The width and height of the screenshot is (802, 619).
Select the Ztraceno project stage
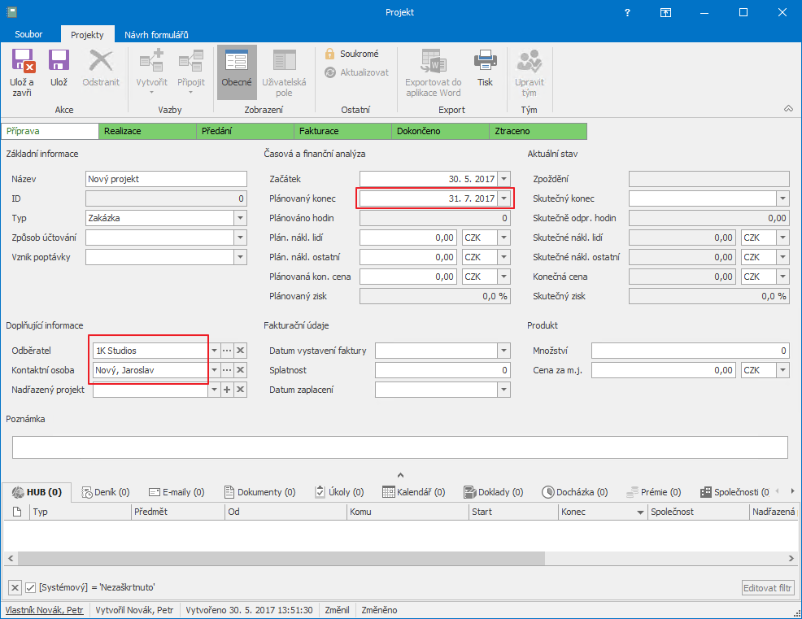coord(538,131)
